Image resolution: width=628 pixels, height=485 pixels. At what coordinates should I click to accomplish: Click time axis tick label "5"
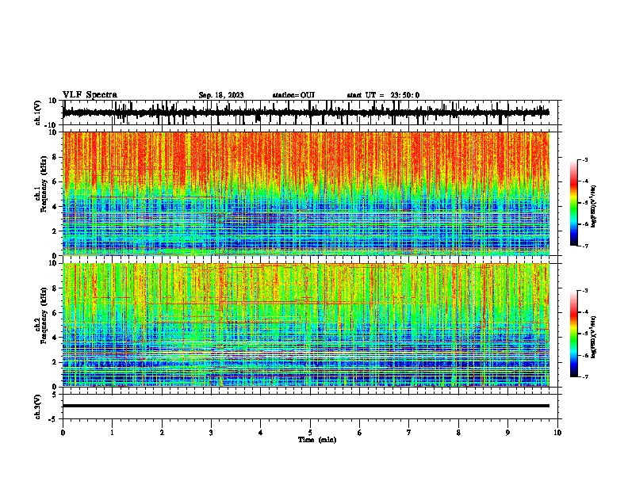click(310, 433)
